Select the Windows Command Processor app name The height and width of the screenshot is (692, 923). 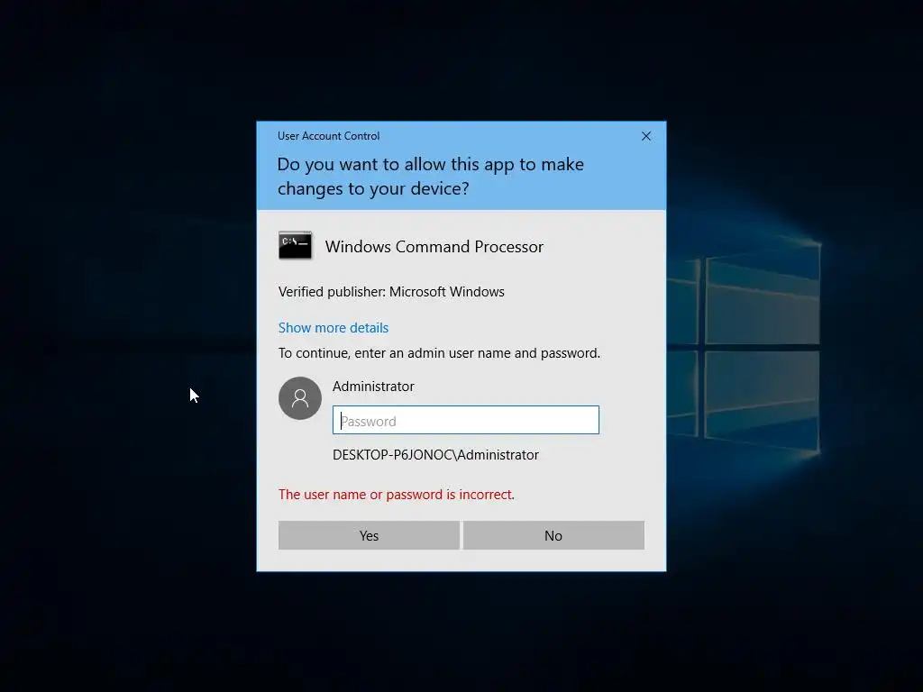point(434,247)
